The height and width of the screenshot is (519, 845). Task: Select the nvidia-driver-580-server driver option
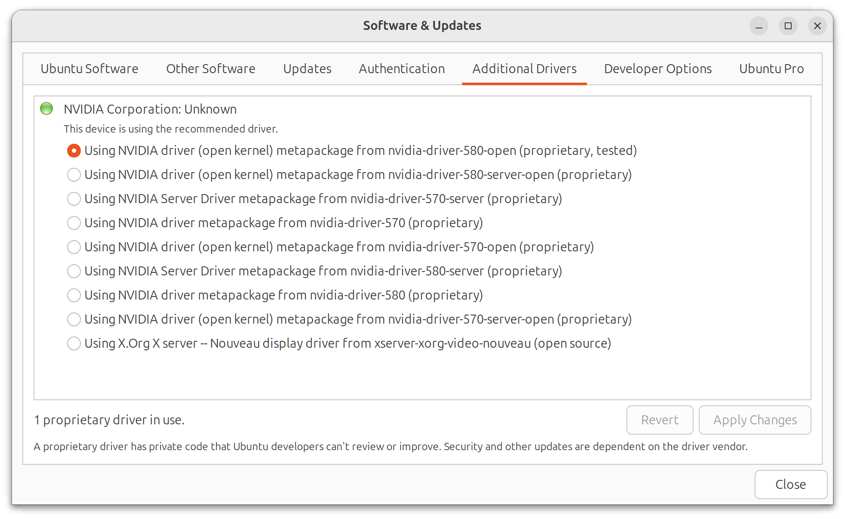pyautogui.click(x=74, y=271)
